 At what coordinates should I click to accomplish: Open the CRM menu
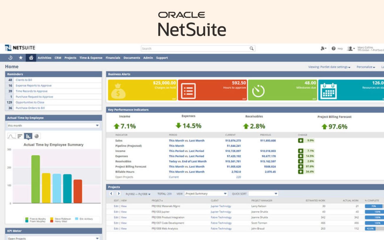(x=58, y=58)
